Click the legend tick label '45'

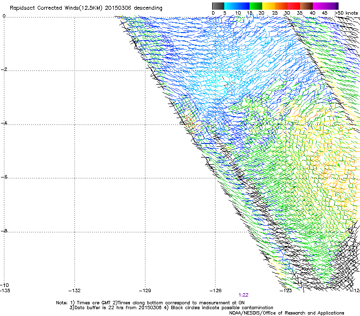[x=324, y=13]
